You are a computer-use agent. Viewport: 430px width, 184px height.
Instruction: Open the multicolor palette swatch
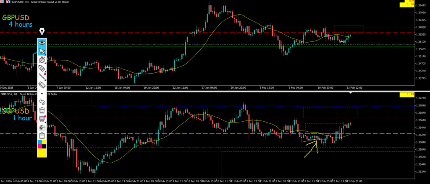42,144
